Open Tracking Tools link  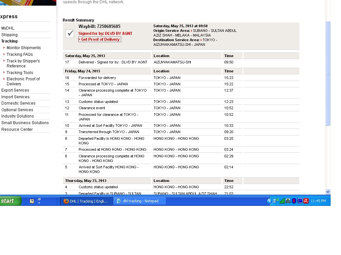pyautogui.click(x=20, y=73)
